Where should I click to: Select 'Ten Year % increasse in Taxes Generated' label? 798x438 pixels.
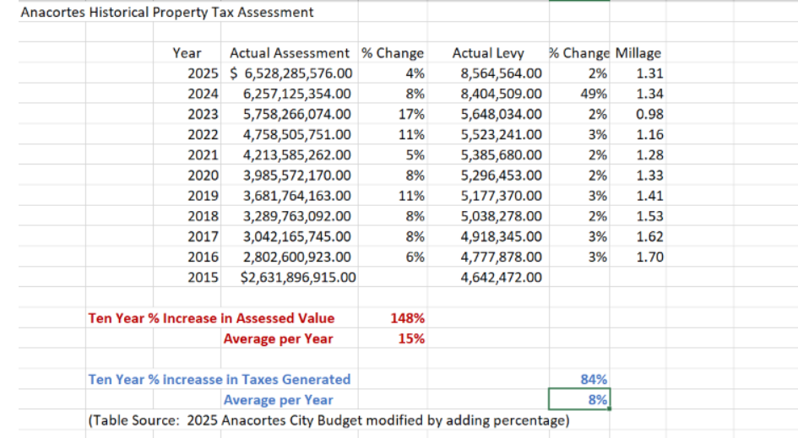220,379
